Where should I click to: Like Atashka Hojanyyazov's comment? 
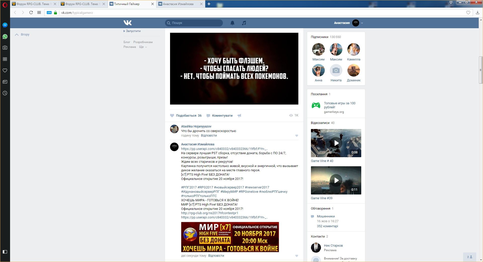[297, 136]
